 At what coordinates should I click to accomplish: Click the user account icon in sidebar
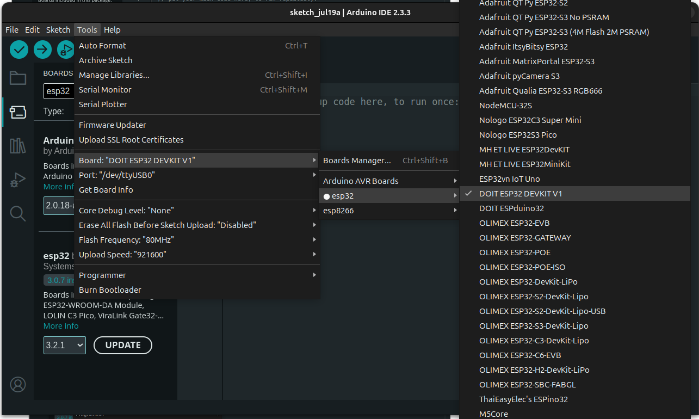point(18,385)
